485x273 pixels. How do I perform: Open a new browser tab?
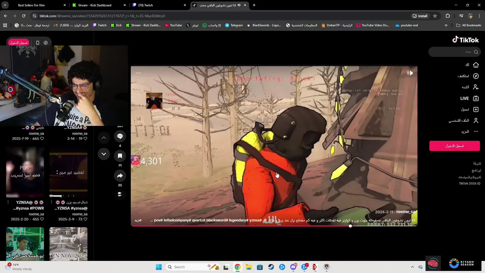click(x=254, y=5)
